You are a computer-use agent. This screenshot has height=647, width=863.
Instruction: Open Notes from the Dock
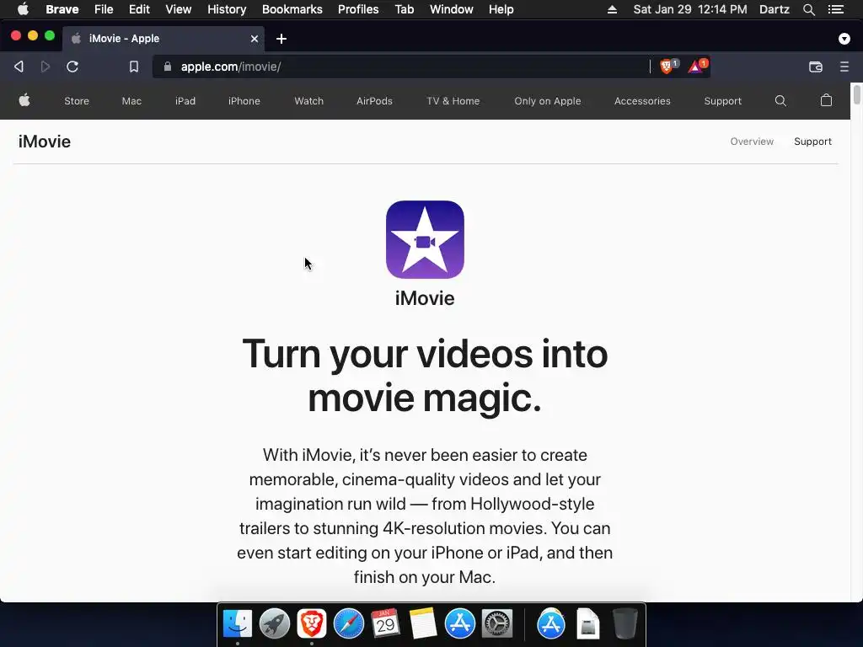[x=423, y=624]
